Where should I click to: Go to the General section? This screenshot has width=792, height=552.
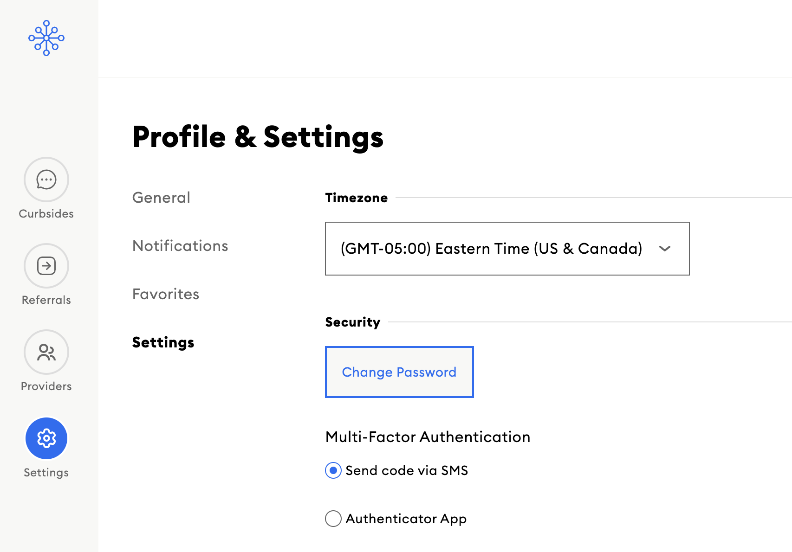pos(161,198)
